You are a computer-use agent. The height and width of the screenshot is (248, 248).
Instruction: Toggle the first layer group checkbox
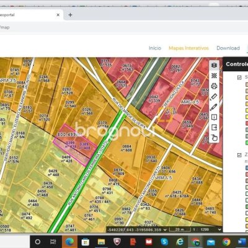(239, 77)
